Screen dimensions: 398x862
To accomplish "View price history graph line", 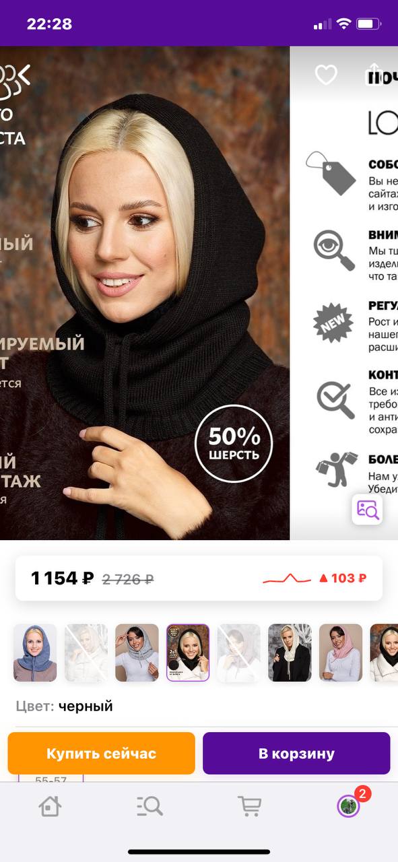I will [286, 578].
